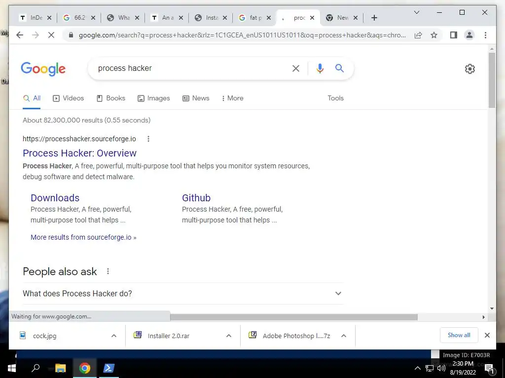Click the result URL processhacker.sourceforge.io
This screenshot has width=505, height=378.
[x=79, y=139]
